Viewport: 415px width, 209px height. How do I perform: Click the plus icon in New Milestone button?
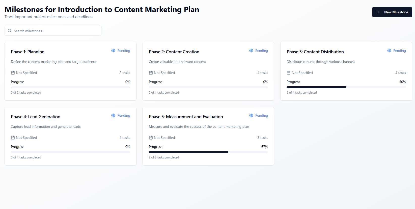pyautogui.click(x=378, y=12)
